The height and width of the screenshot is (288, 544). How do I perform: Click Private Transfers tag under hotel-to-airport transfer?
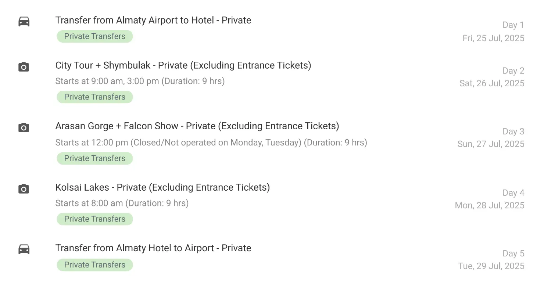coord(95,265)
